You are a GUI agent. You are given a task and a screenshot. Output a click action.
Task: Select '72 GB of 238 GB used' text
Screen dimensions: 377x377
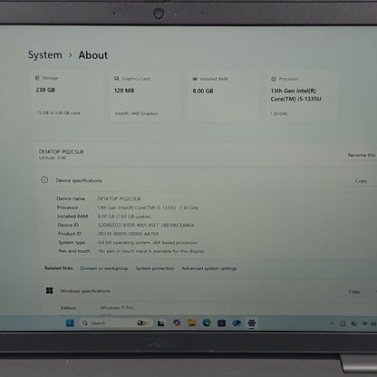(58, 113)
